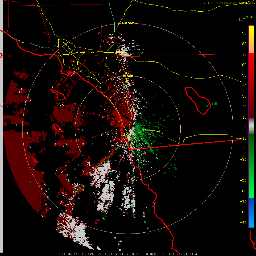Click the 0 value on the velocity scale
The width and height of the screenshot is (256, 256).
[x=245, y=128]
